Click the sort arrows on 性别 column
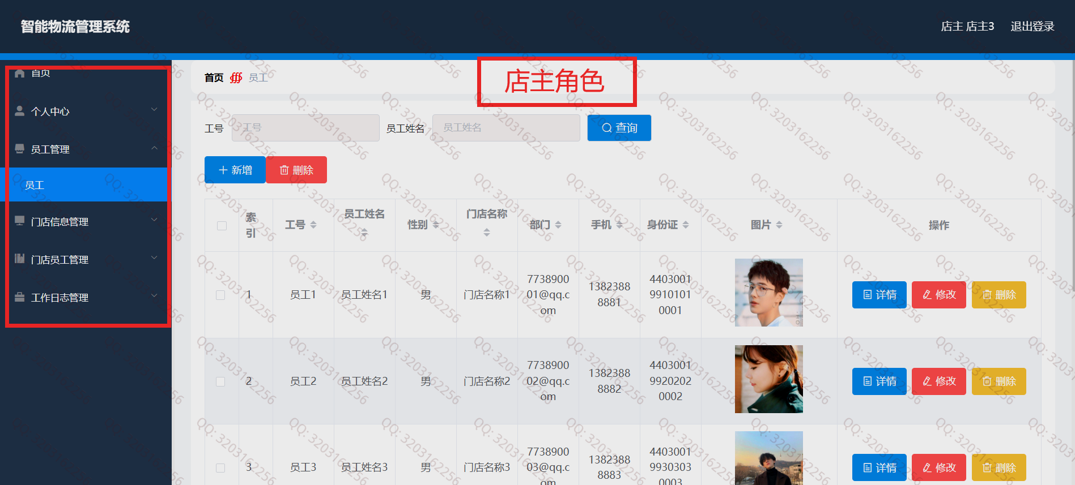This screenshot has width=1075, height=485. [436, 225]
